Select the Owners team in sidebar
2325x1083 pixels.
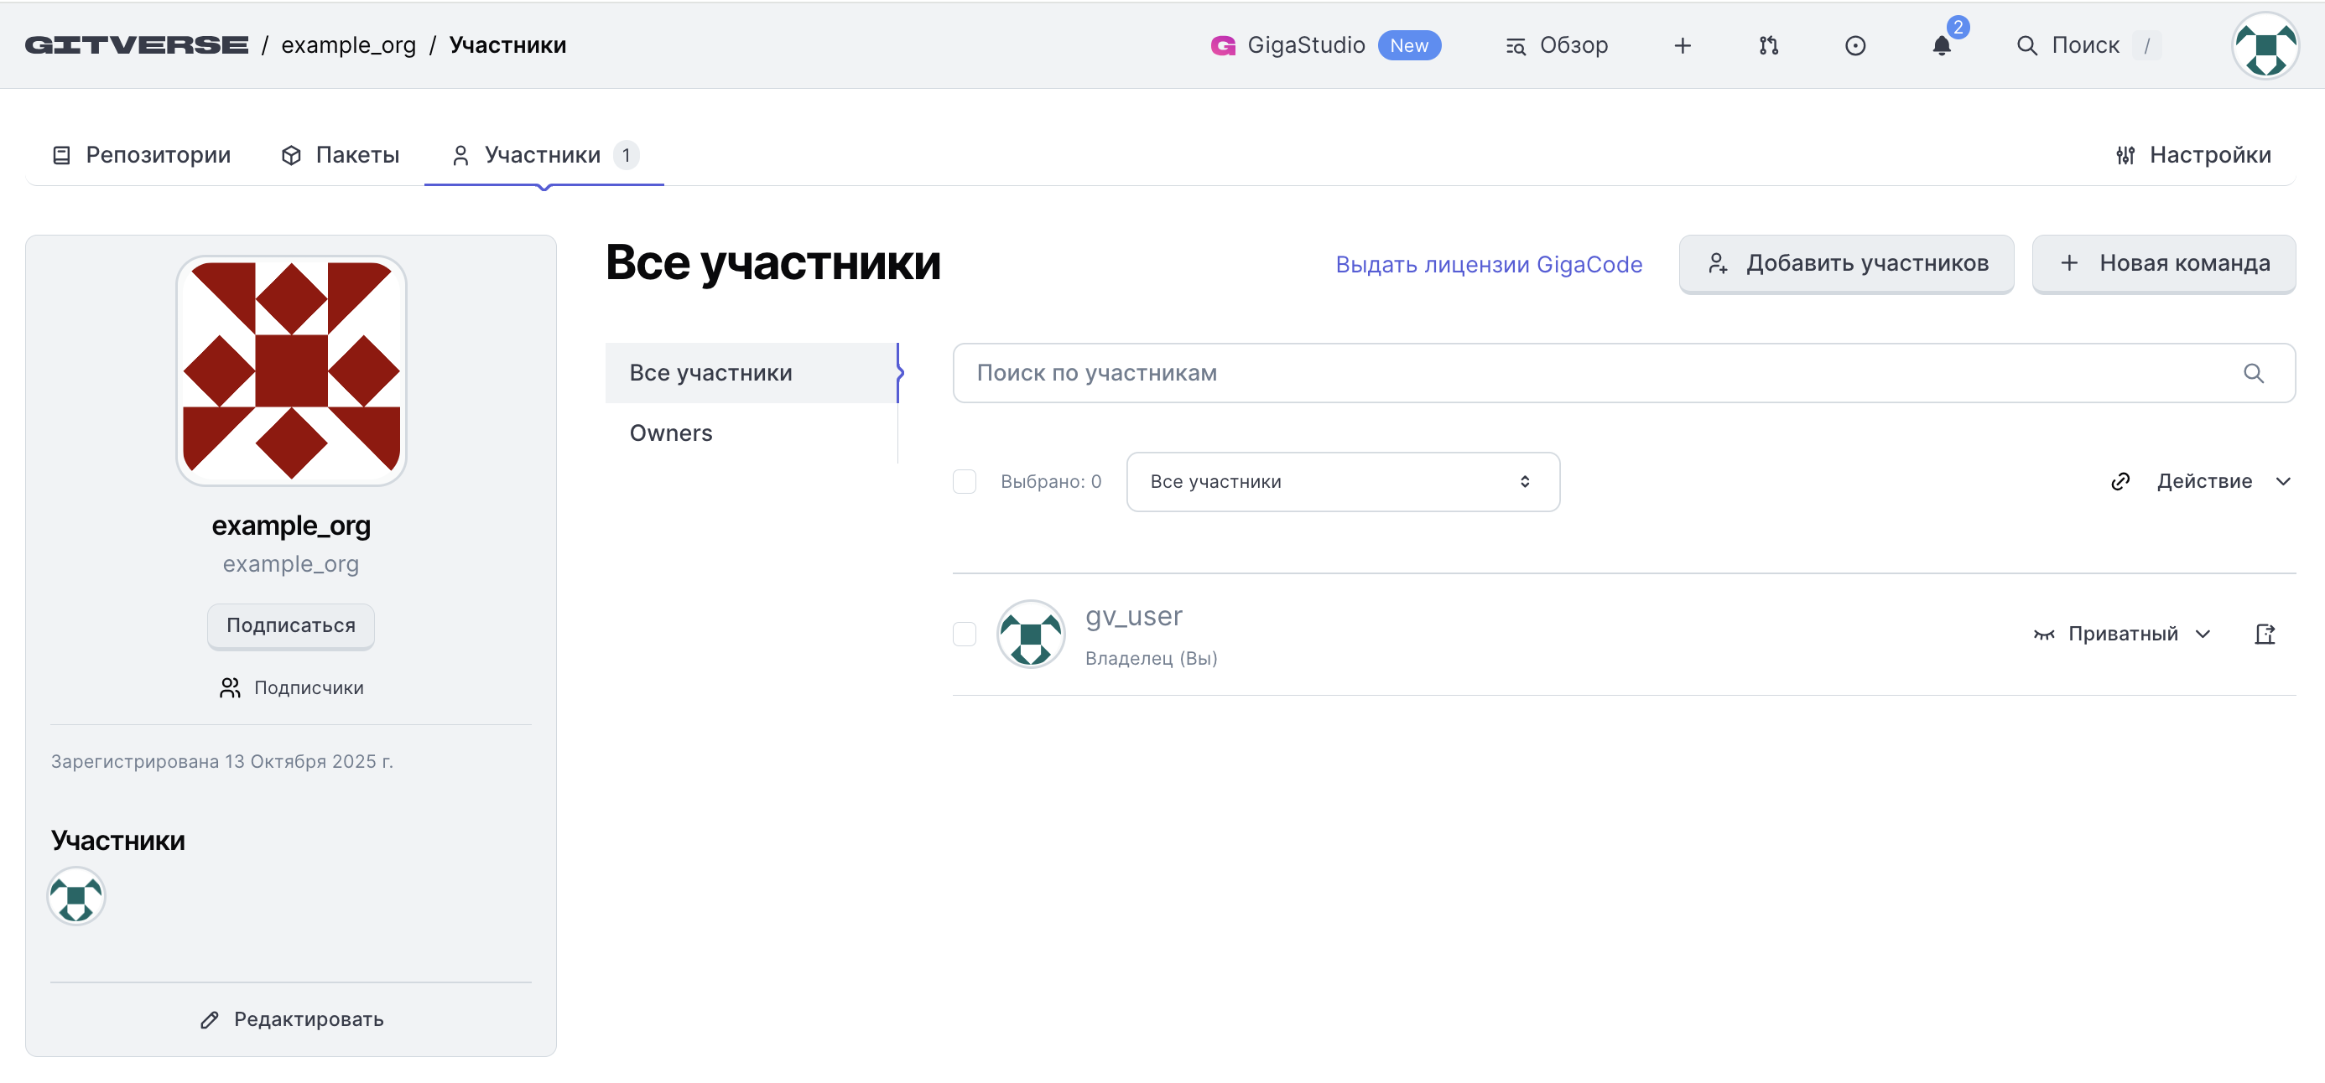coord(671,433)
